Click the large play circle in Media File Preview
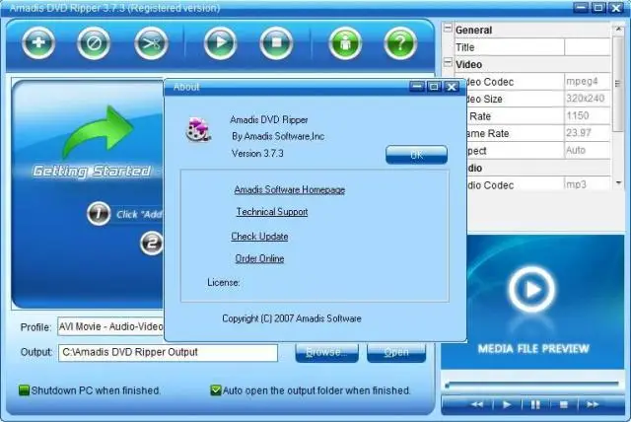 click(531, 289)
